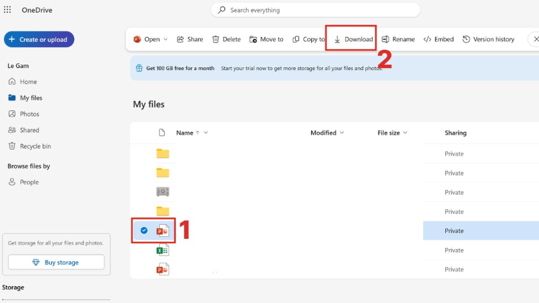Screen dimensions: 539x303
Task: Delete the selected file
Action: point(226,39)
